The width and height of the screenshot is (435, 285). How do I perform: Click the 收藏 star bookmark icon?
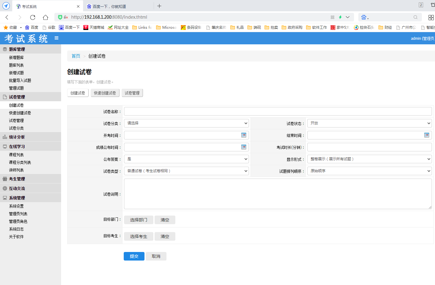pos(5,28)
